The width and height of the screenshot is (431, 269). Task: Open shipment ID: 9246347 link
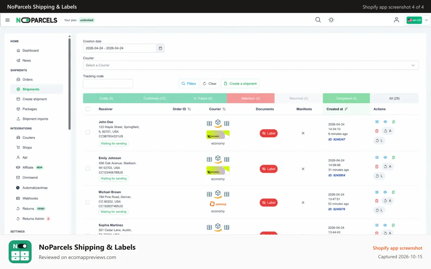pos(337,140)
